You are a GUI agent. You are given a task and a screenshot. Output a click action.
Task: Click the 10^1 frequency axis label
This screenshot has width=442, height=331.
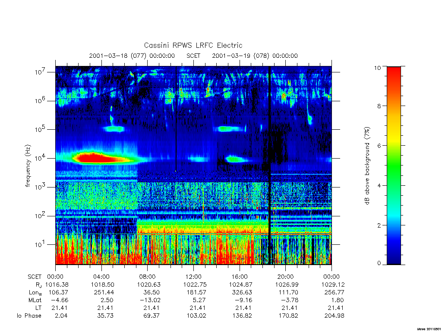coord(40,244)
